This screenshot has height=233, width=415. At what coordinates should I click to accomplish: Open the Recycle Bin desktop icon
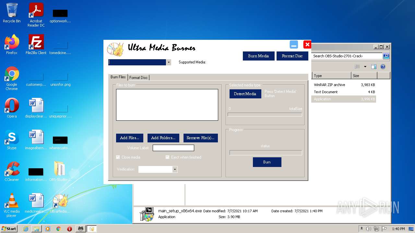12,13
